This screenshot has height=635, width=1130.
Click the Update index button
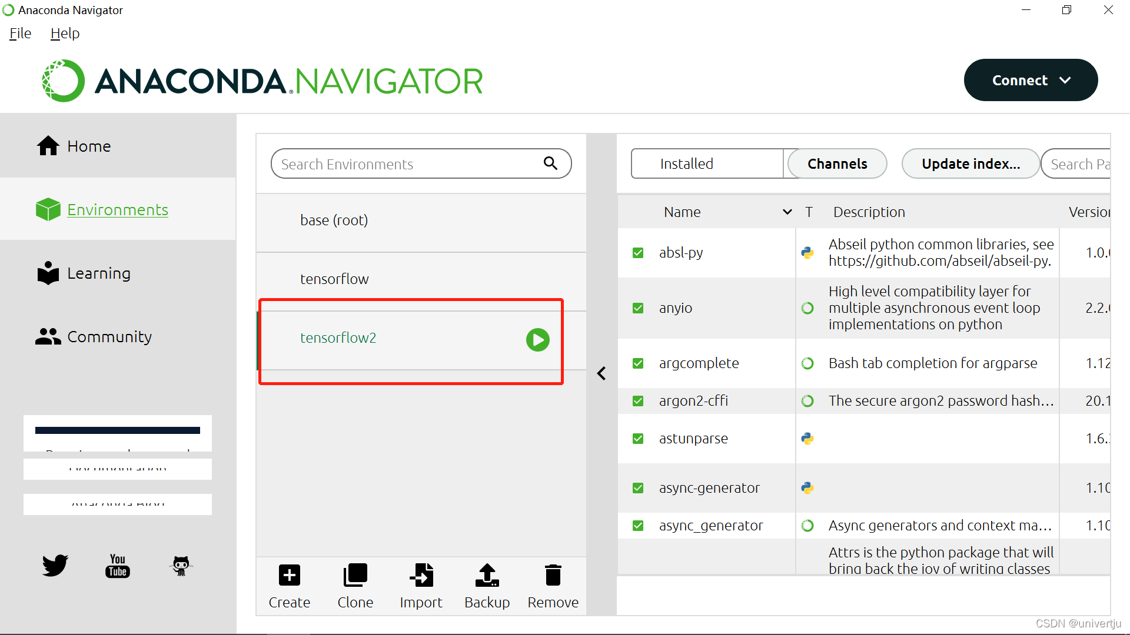(971, 163)
